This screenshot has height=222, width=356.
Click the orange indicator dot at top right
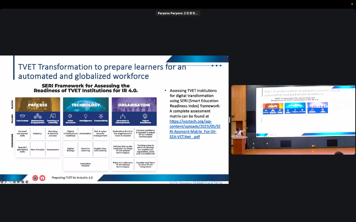[352, 4]
